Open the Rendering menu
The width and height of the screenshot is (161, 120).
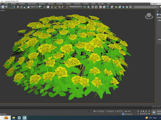(x=42, y=4)
